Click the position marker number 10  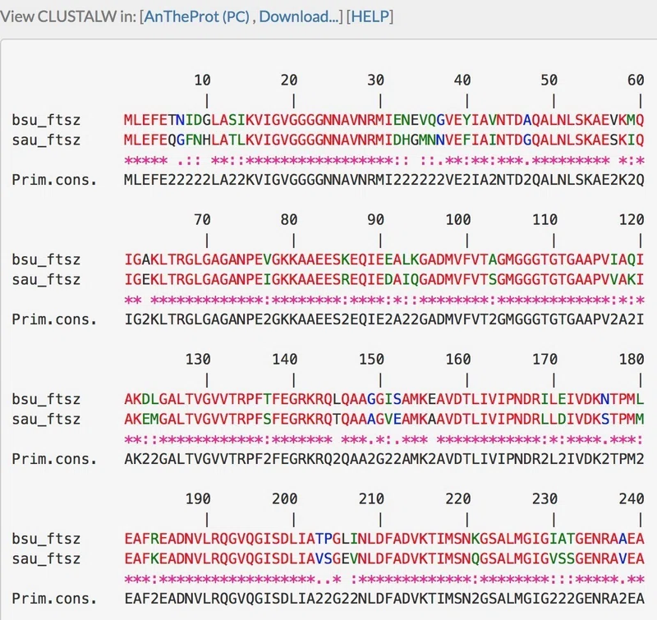pyautogui.click(x=202, y=80)
